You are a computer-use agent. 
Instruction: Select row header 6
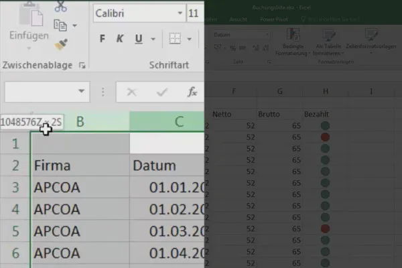[x=15, y=253]
